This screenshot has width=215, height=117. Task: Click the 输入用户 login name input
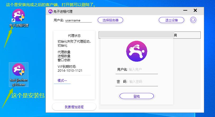pos(143,70)
